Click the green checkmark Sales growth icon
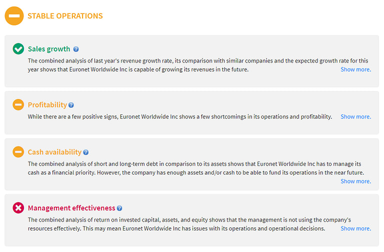 (x=18, y=48)
